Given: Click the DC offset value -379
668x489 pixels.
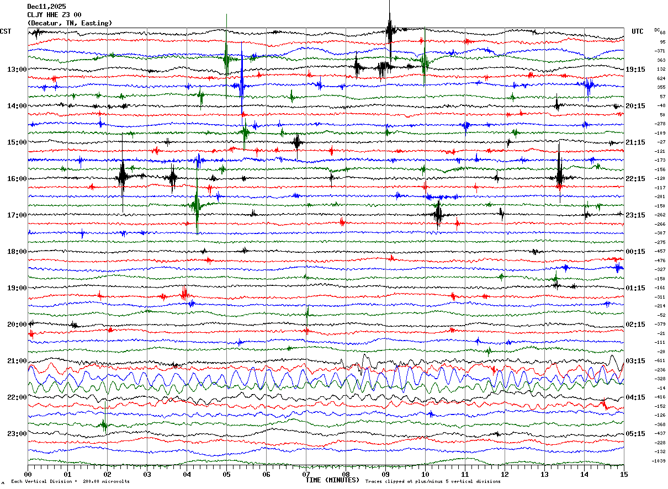Looking at the screenshot, I should point(660,325).
